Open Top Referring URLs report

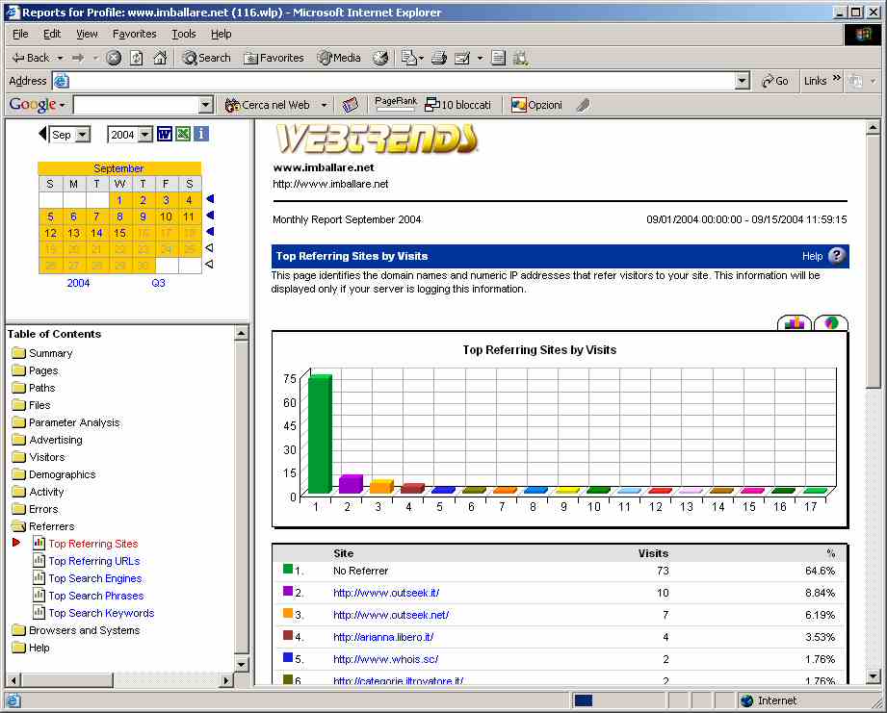tap(94, 561)
